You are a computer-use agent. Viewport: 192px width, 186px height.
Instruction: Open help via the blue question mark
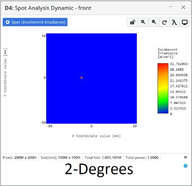pyautogui.click(x=185, y=166)
